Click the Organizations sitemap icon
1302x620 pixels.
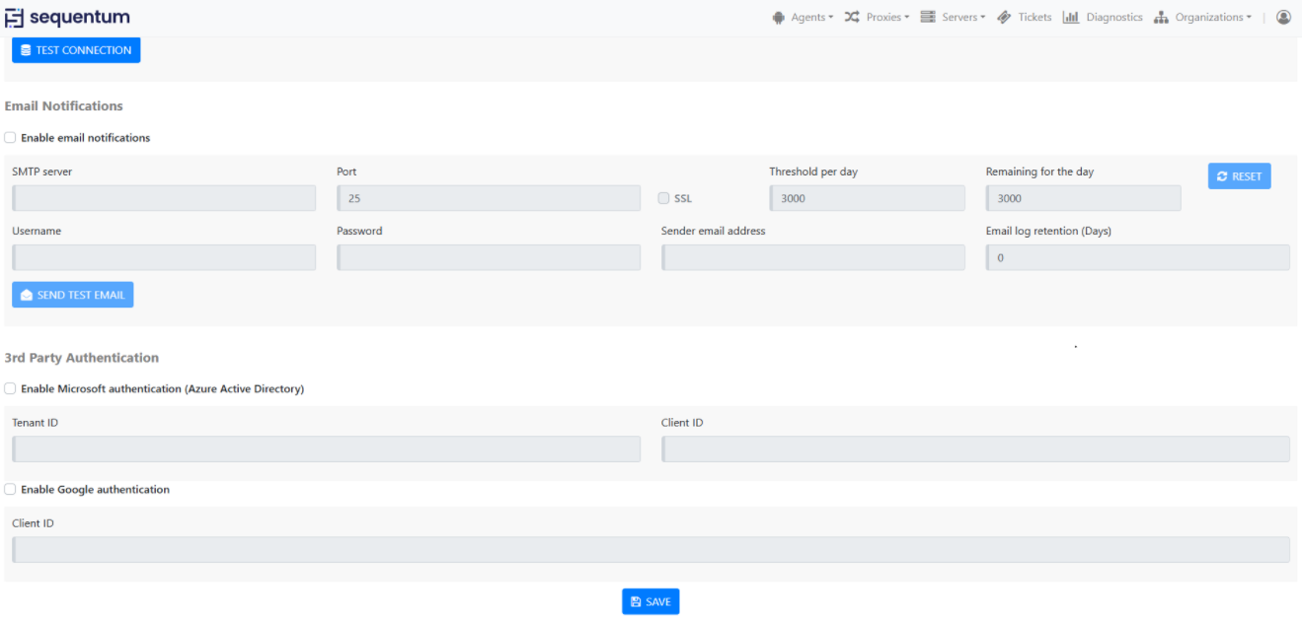(1161, 18)
